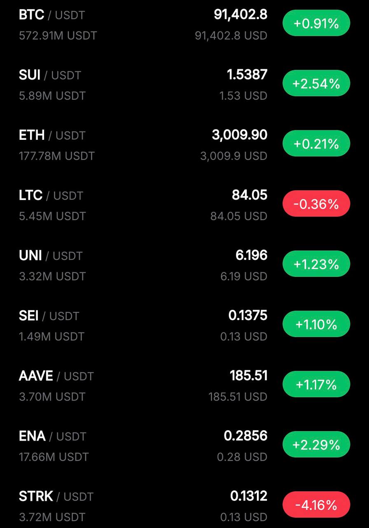Open the LTC / USDT pair

click(51, 196)
